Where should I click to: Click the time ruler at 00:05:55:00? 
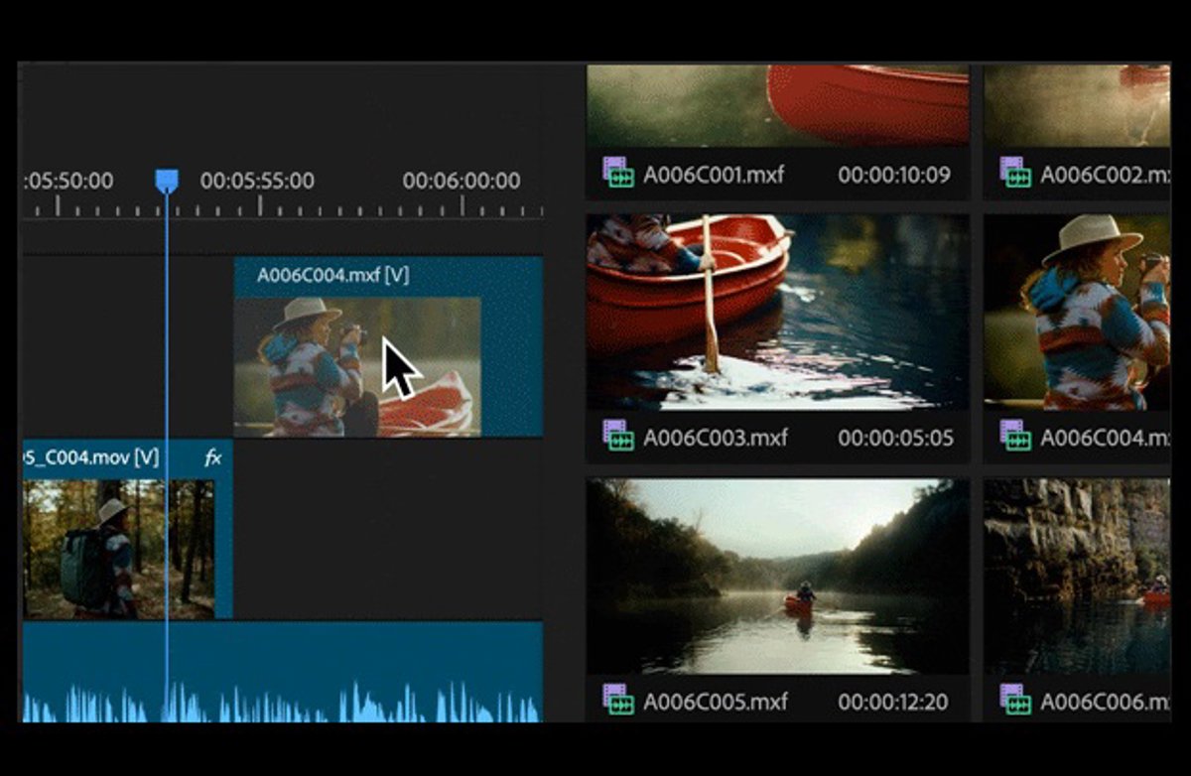pos(260,206)
